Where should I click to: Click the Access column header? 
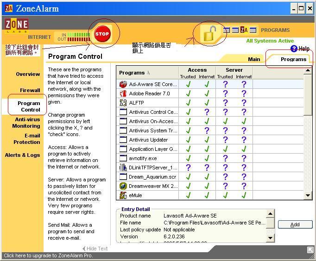pyautogui.click(x=197, y=70)
